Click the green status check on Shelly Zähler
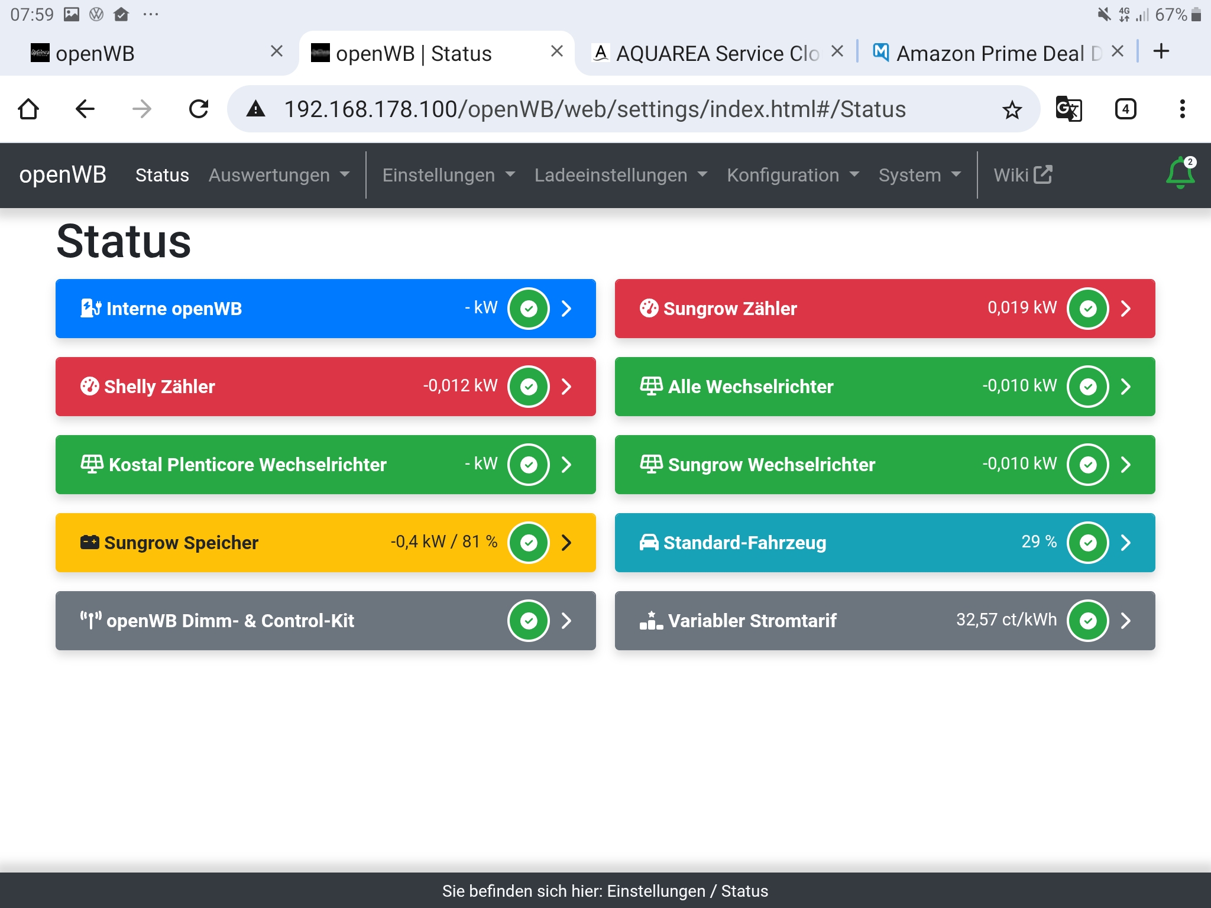This screenshot has width=1211, height=908. [x=529, y=387]
